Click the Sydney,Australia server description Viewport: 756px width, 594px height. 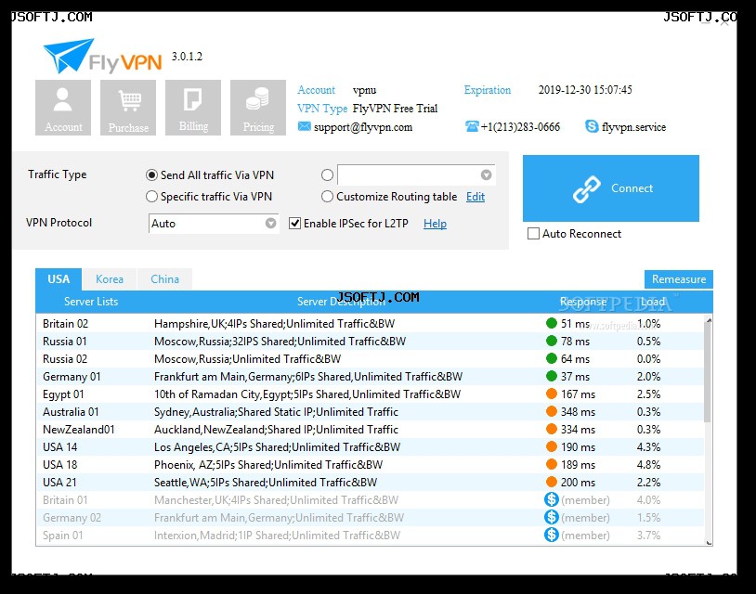[276, 412]
